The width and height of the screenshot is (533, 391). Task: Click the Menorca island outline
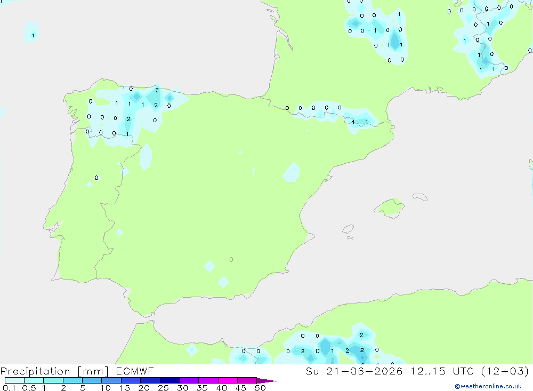point(420,197)
